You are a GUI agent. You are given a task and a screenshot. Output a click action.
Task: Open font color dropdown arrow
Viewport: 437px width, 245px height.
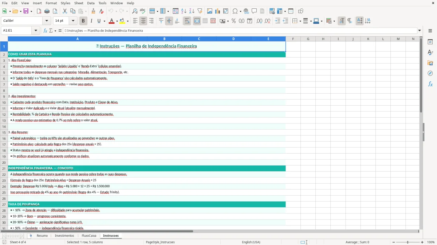pyautogui.click(x=117, y=21)
